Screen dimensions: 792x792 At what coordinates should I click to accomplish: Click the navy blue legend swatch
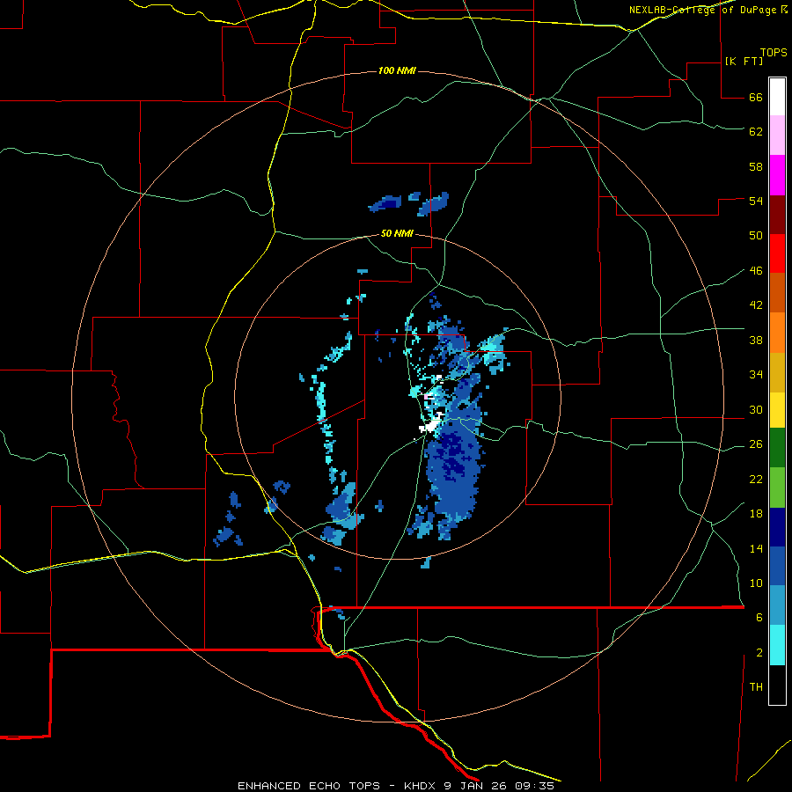pos(777,527)
